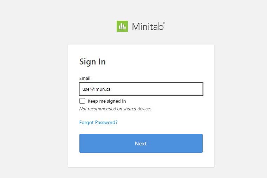The width and height of the screenshot is (267, 178).
Task: Click the Email field label
Action: [x=85, y=78]
